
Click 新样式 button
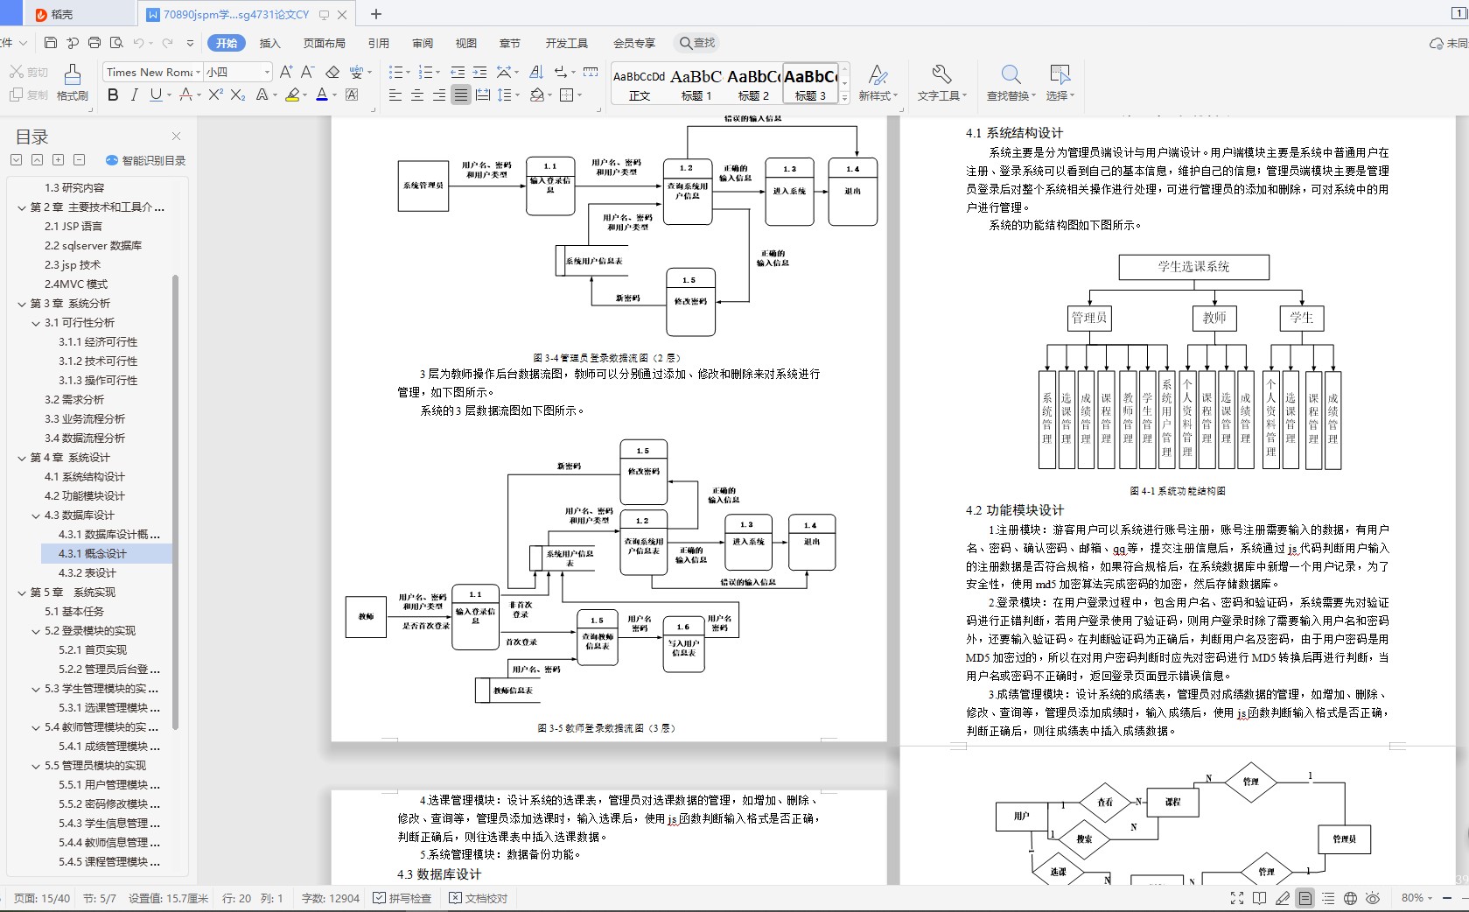(878, 83)
